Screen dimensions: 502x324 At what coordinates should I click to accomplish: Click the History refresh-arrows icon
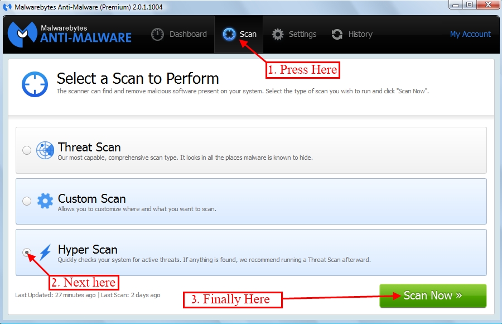pos(337,34)
